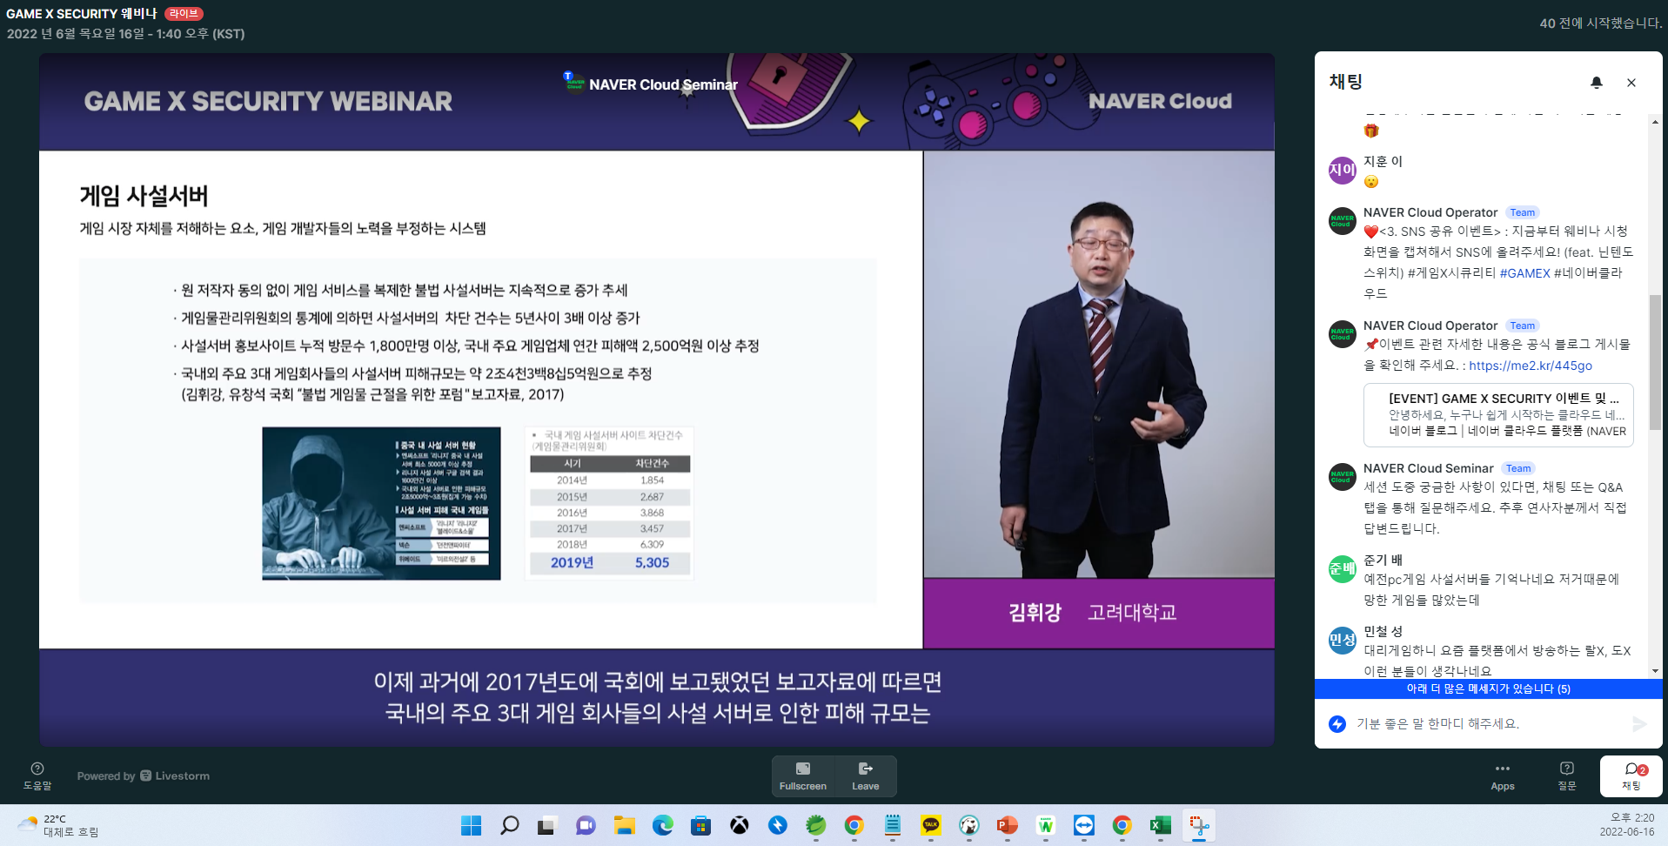The image size is (1668, 846).
Task: Click chat message from 준기 배
Action: pos(1491,590)
